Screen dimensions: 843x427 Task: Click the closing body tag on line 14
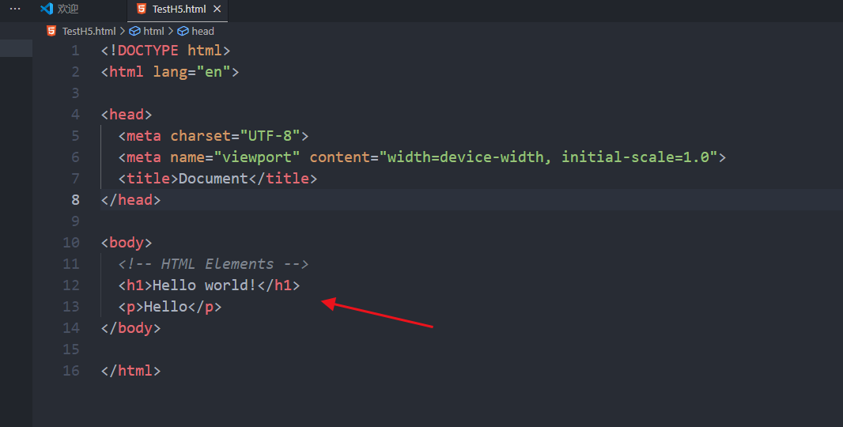pos(130,328)
